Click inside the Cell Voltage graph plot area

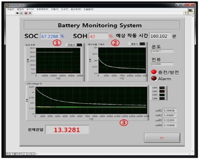point(91,100)
